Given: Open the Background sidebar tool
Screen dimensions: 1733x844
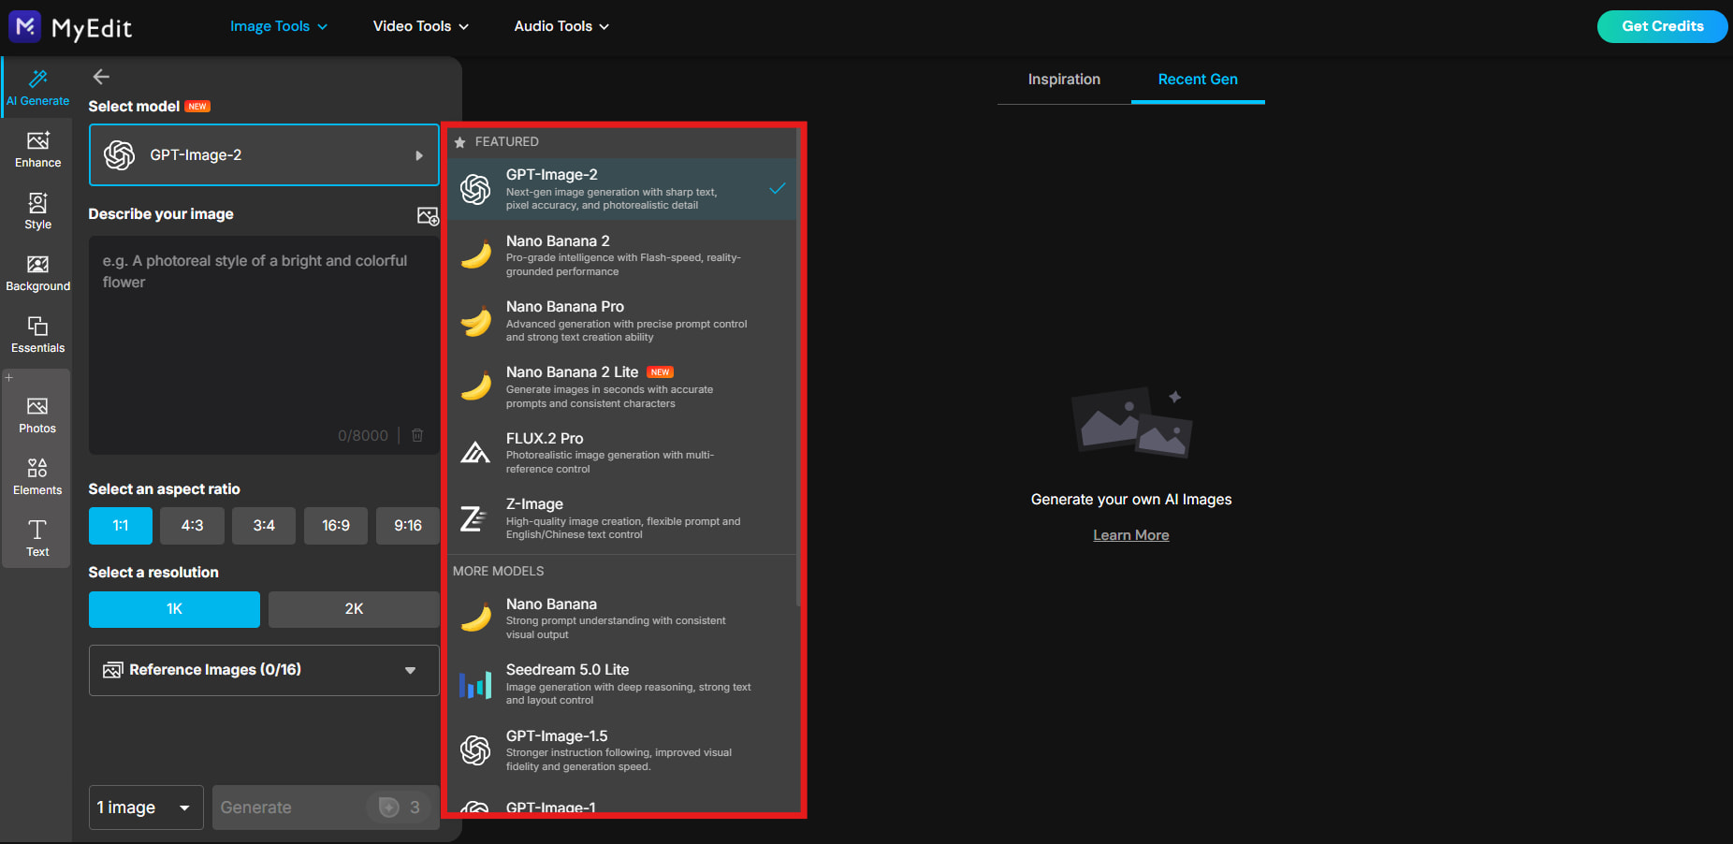Looking at the screenshot, I should 37,273.
